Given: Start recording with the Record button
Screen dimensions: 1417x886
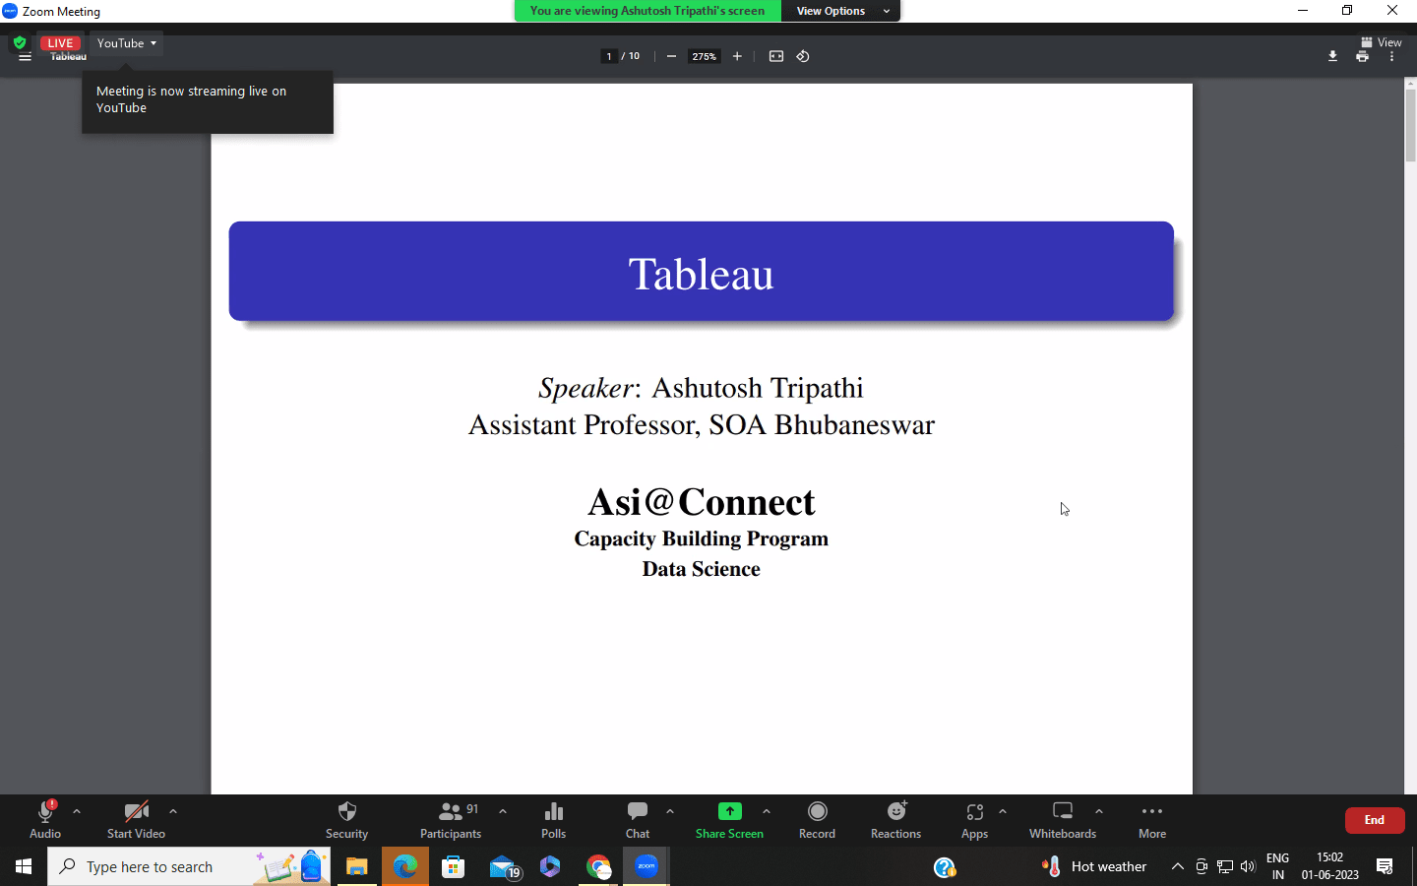Looking at the screenshot, I should 817,820.
